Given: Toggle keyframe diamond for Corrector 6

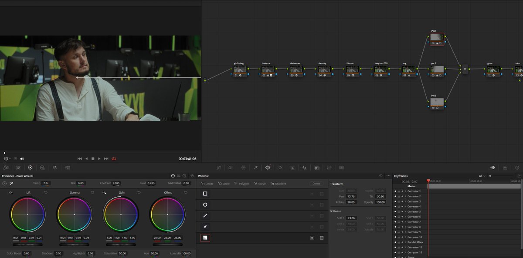Looking at the screenshot, I should pos(402,217).
